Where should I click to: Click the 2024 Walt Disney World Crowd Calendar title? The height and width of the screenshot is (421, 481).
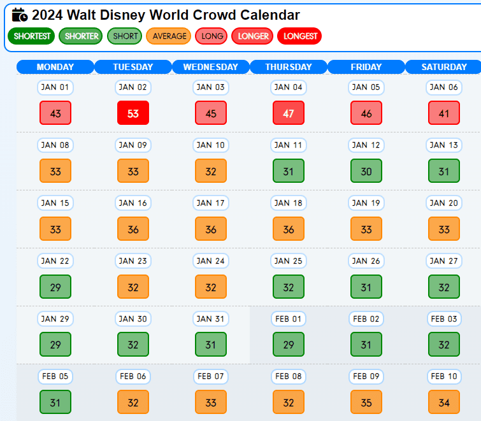tap(166, 15)
